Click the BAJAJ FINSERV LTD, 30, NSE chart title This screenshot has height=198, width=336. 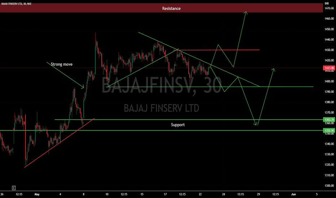click(16, 4)
